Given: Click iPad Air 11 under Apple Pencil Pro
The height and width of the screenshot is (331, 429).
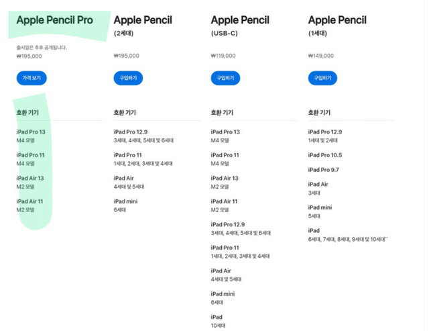Looking at the screenshot, I should click(x=29, y=201).
